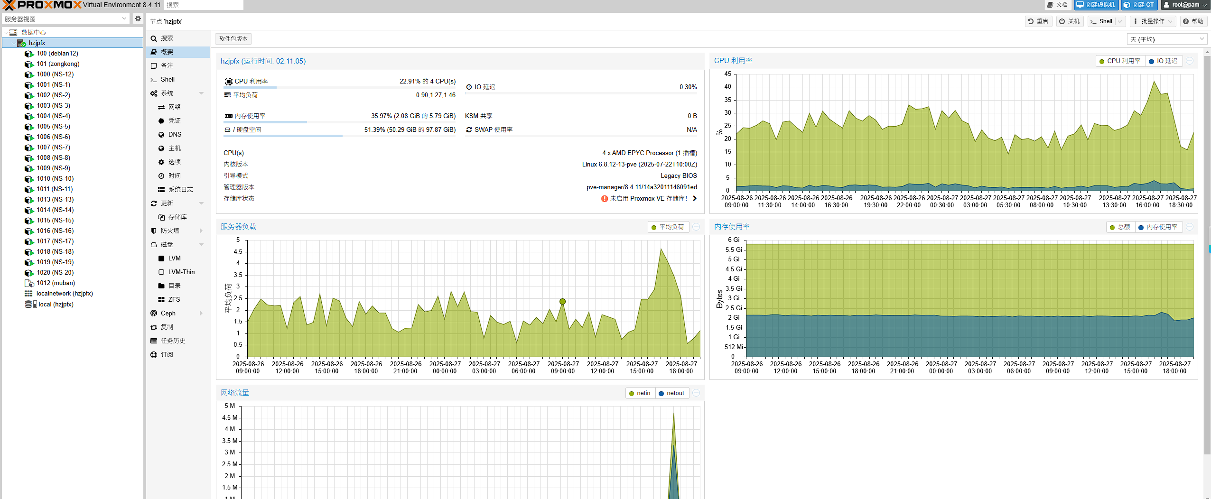Select the ZFS disk icon entry
Viewport: 1211px width, 499px height.
[x=161, y=299]
